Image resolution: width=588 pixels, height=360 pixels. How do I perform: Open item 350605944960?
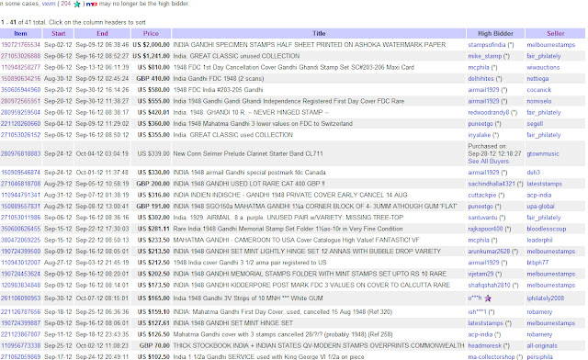pyautogui.click(x=20, y=90)
